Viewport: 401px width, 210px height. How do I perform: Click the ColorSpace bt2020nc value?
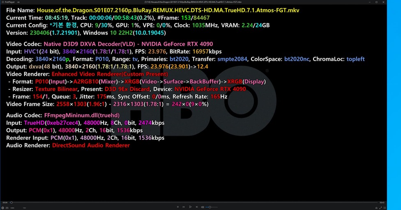click(x=297, y=59)
